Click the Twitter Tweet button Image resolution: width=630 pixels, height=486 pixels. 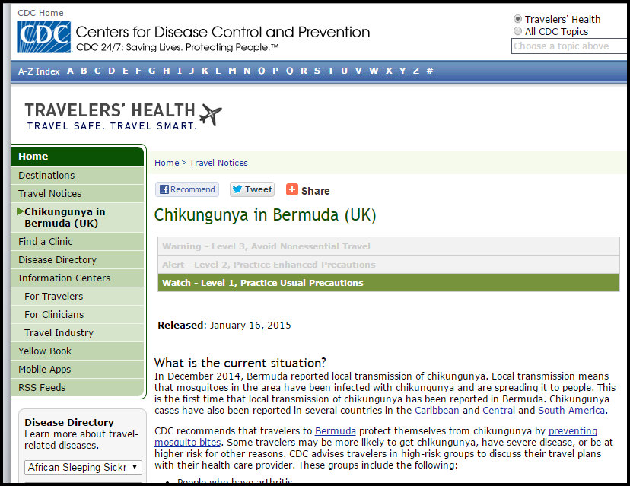[252, 189]
